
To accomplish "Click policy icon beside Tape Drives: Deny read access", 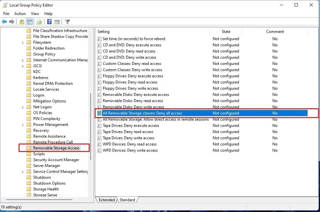I will pyautogui.click(x=99, y=132).
